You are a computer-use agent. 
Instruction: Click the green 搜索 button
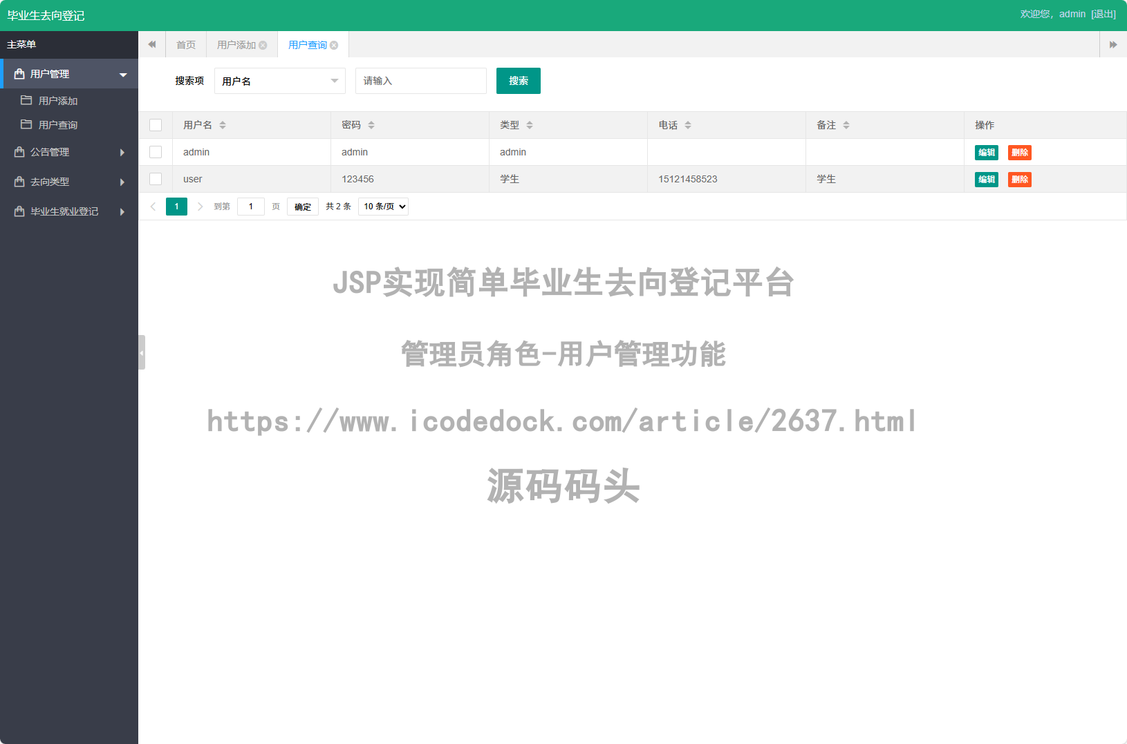click(518, 81)
